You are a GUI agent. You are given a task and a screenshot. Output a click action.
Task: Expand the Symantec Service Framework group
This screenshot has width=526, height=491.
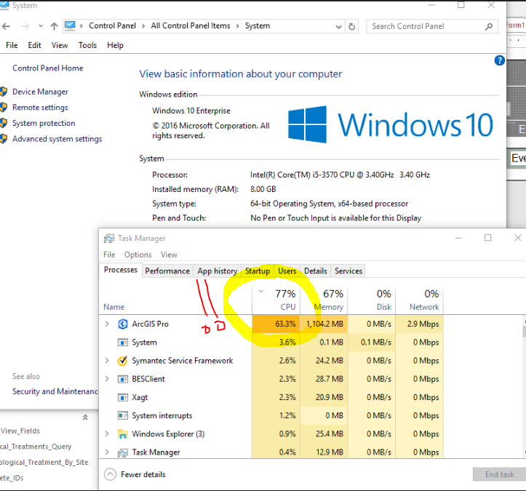107,361
